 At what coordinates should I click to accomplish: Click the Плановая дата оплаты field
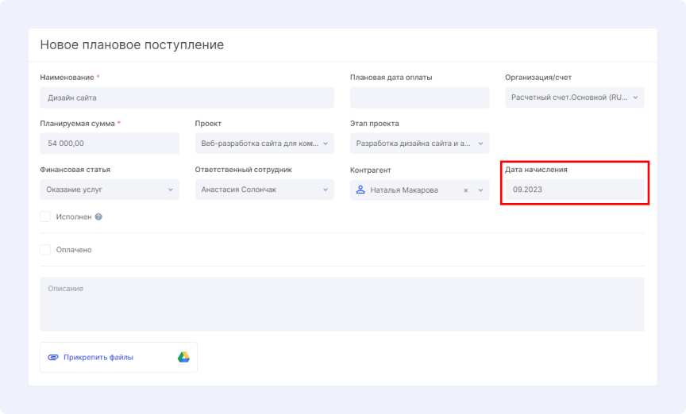(x=419, y=98)
